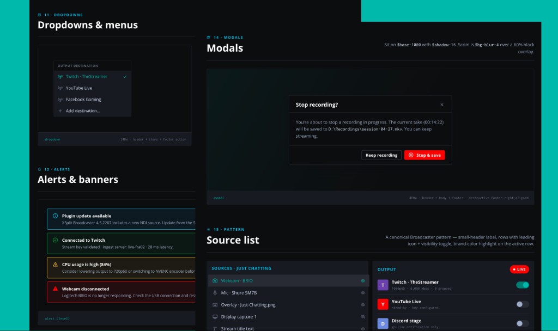Click the purple T icon for Twitch output
Image resolution: width=558 pixels, height=331 pixels.
pyautogui.click(x=383, y=285)
